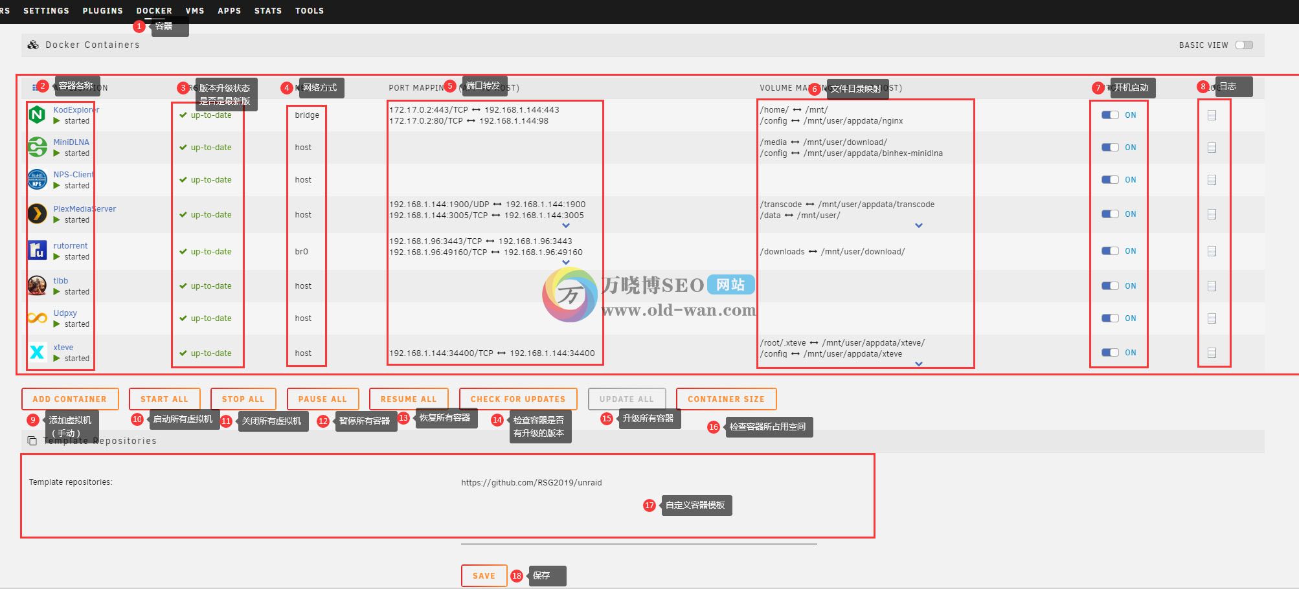
Task: Open the Apps menu tab
Action: click(x=229, y=11)
